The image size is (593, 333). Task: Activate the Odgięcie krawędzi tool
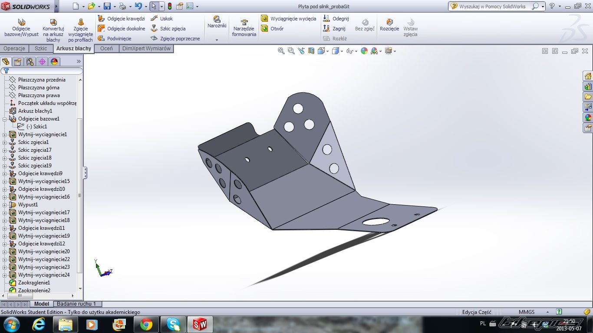tap(121, 19)
